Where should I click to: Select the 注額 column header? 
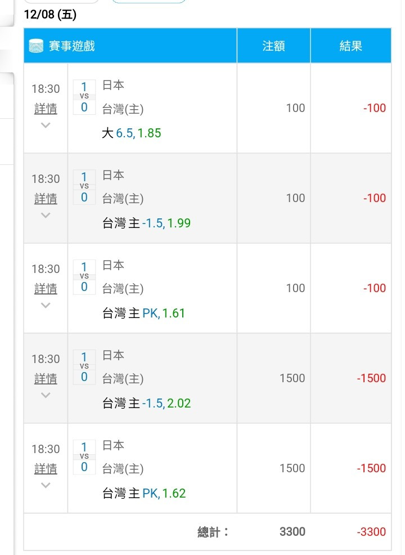tap(273, 46)
